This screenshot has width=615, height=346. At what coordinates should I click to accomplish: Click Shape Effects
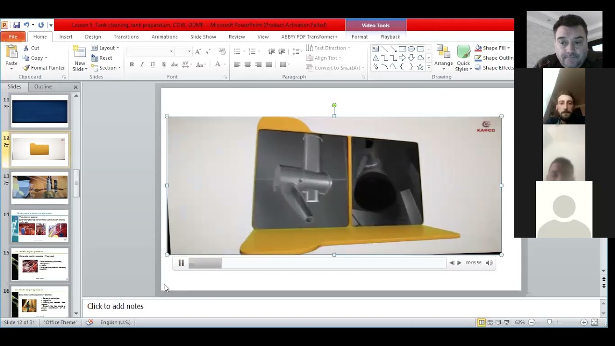(494, 68)
